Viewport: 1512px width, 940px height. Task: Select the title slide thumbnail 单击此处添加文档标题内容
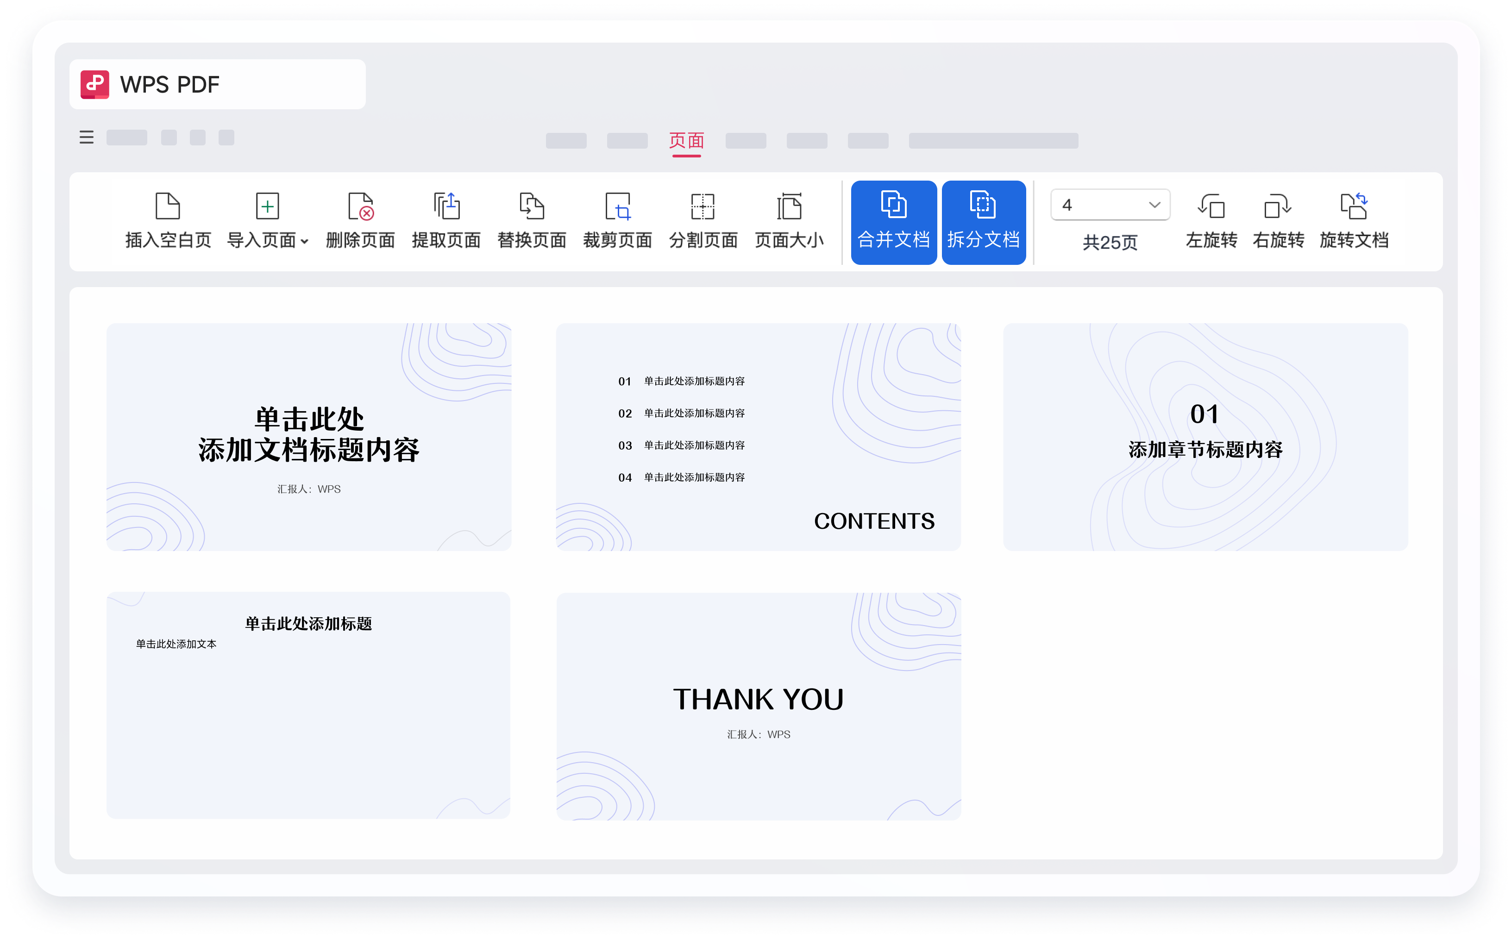coord(309,437)
